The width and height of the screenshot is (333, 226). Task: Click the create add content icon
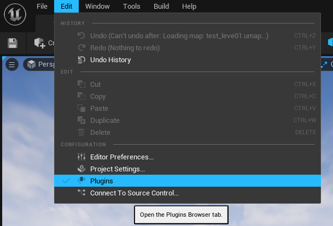pyautogui.click(x=39, y=43)
